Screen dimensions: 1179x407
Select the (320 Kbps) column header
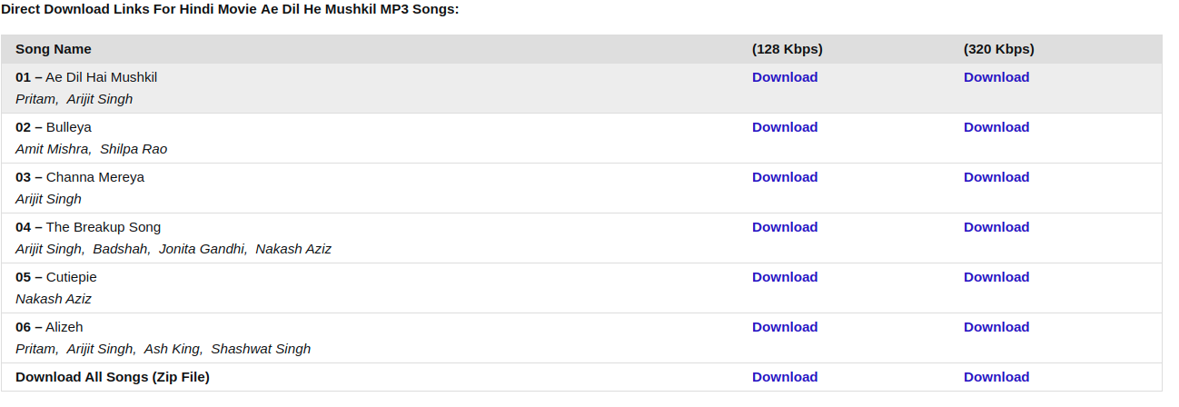coord(999,49)
